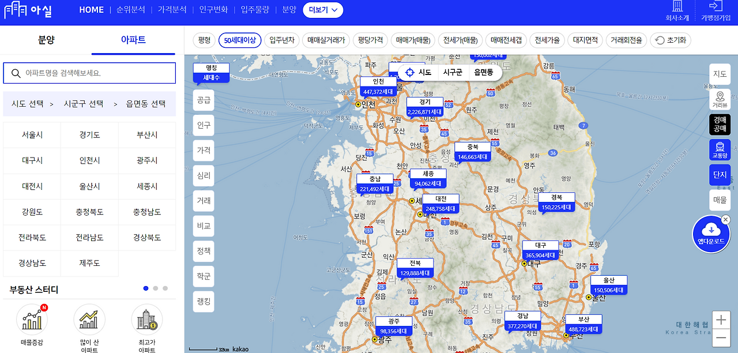Open 매매실거래가 filter dropdown
This screenshot has height=353, width=738.
coord(326,40)
